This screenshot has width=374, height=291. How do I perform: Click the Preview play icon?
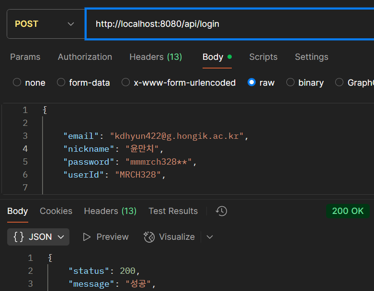[x=87, y=237]
